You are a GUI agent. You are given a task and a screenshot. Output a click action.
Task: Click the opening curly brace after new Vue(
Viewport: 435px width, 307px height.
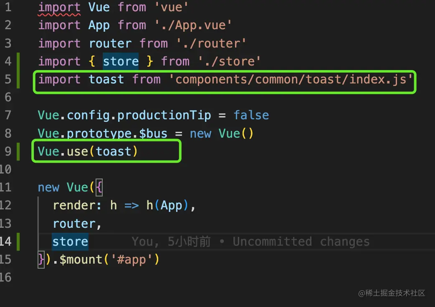(x=99, y=187)
